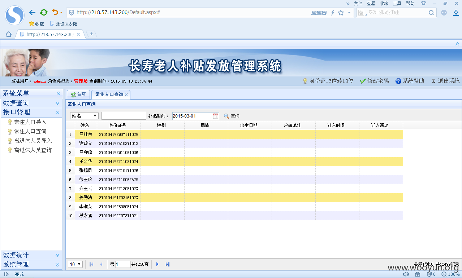The width and height of the screenshot is (462, 278).
Task: Open the 收藏 bookmarks button
Action: (x=36, y=24)
